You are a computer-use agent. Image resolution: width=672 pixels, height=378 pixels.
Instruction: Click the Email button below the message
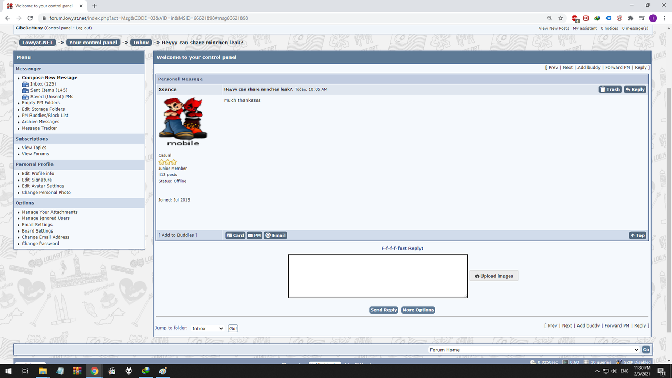click(275, 235)
